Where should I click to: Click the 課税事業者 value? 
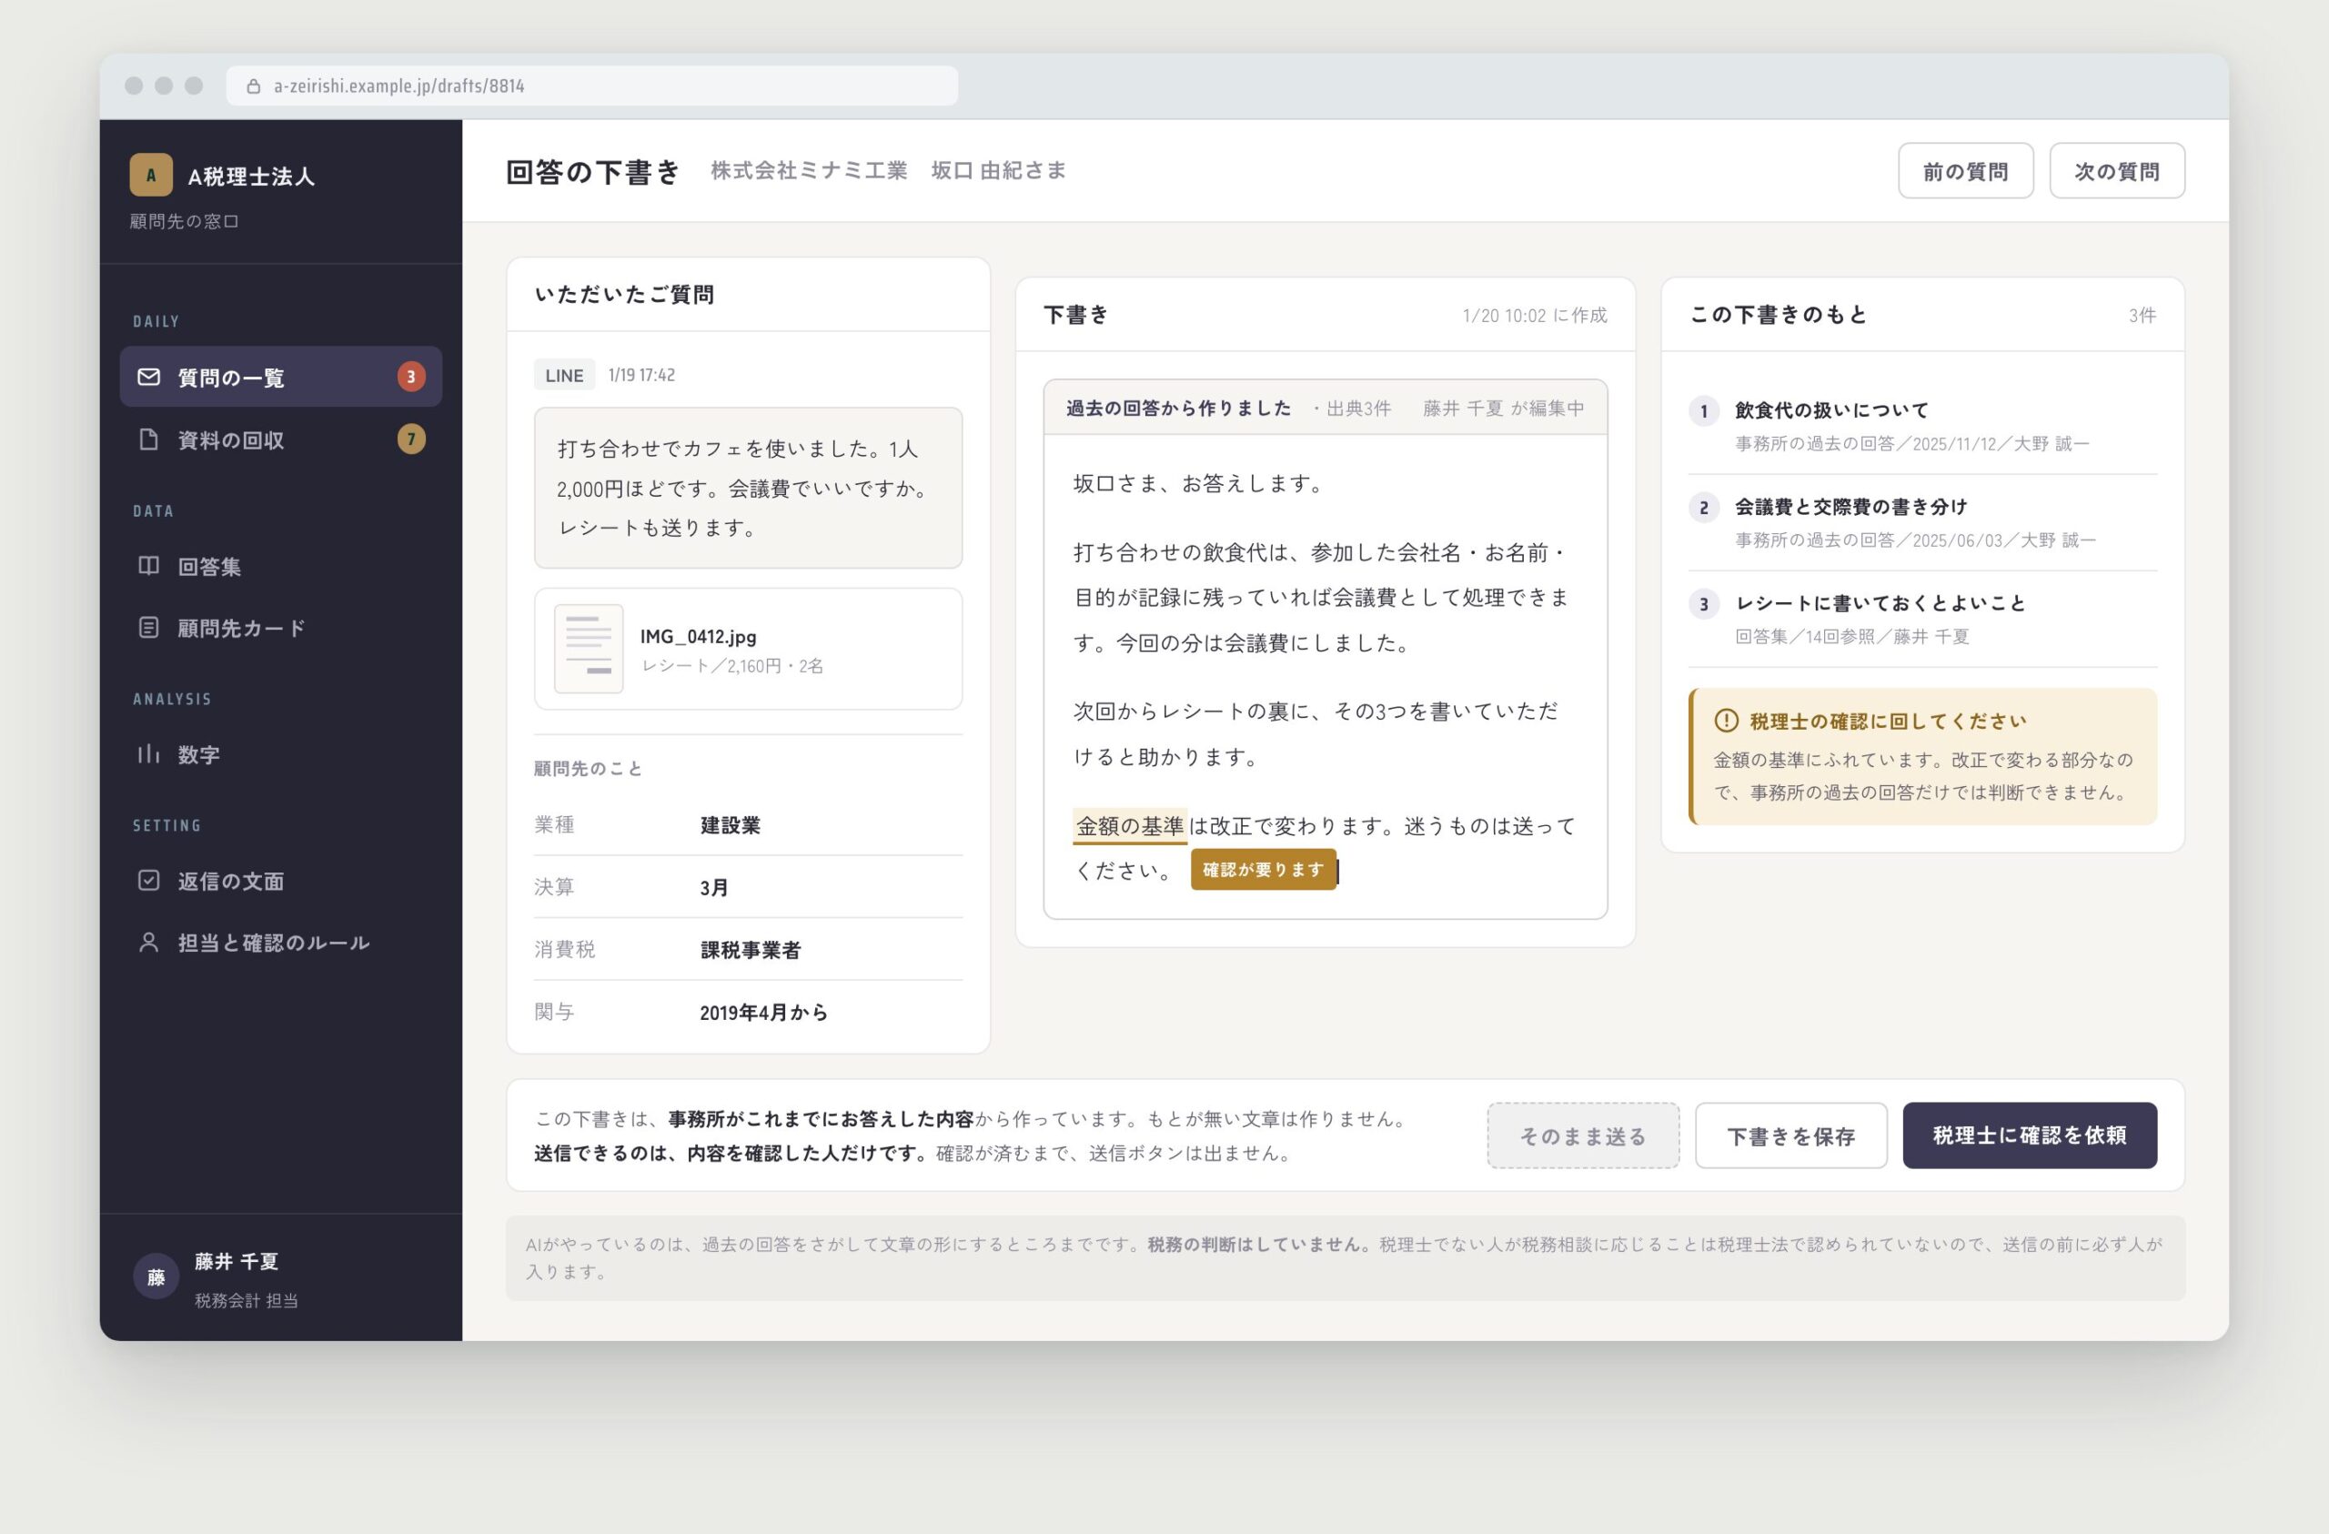[751, 950]
